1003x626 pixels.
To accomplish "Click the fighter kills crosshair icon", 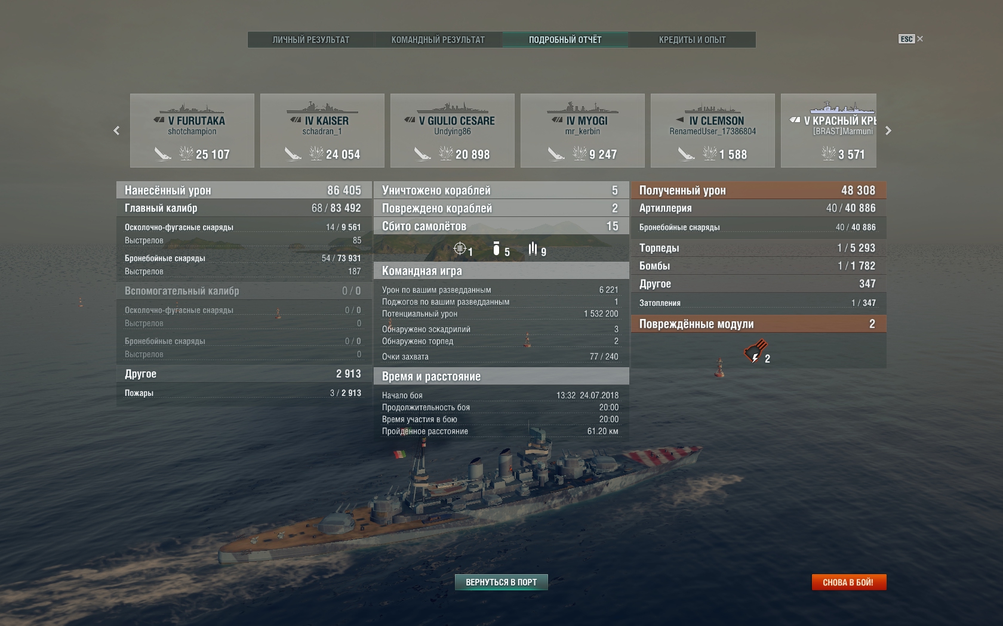I will tap(460, 249).
